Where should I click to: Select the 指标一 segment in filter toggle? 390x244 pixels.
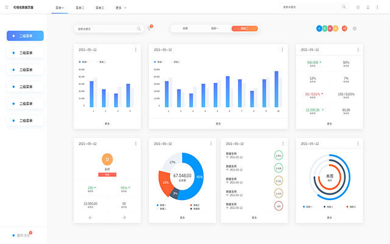click(214, 29)
